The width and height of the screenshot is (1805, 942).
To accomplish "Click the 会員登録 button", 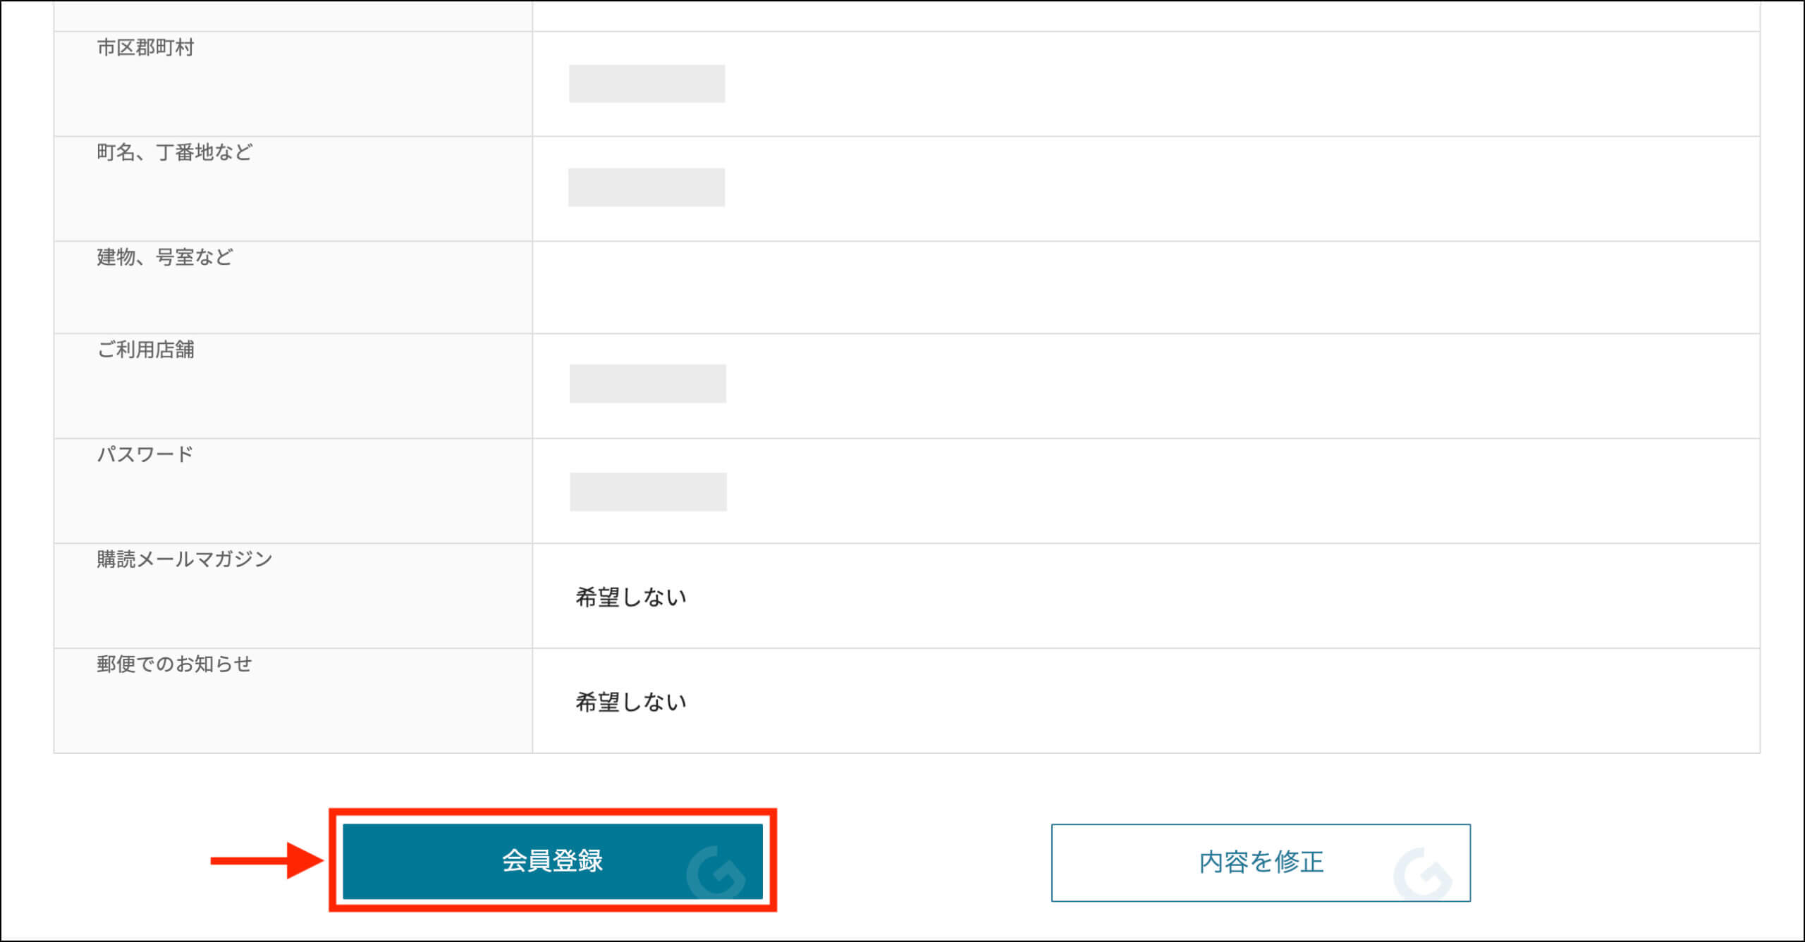I will point(552,861).
